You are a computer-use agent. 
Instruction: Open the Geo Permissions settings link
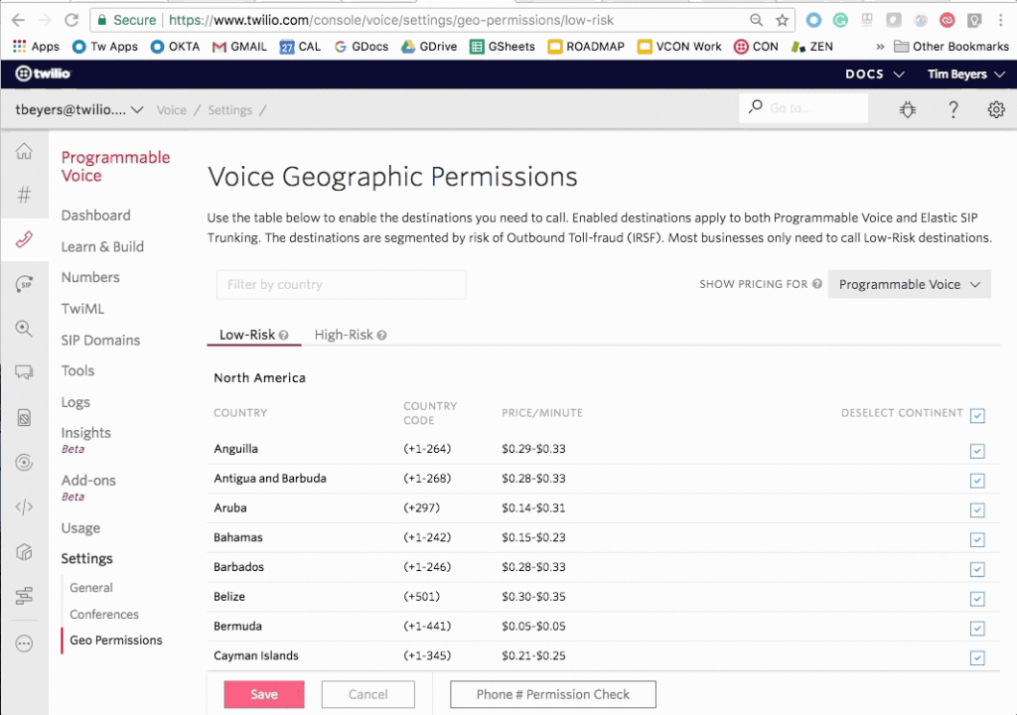(116, 641)
